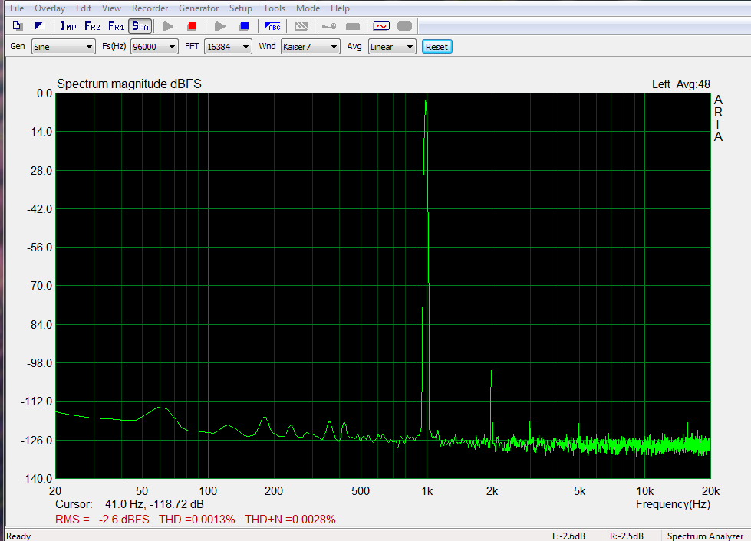Switch to impulse response mode (Imp)
Viewport: 751px width, 541px height.
(68, 26)
